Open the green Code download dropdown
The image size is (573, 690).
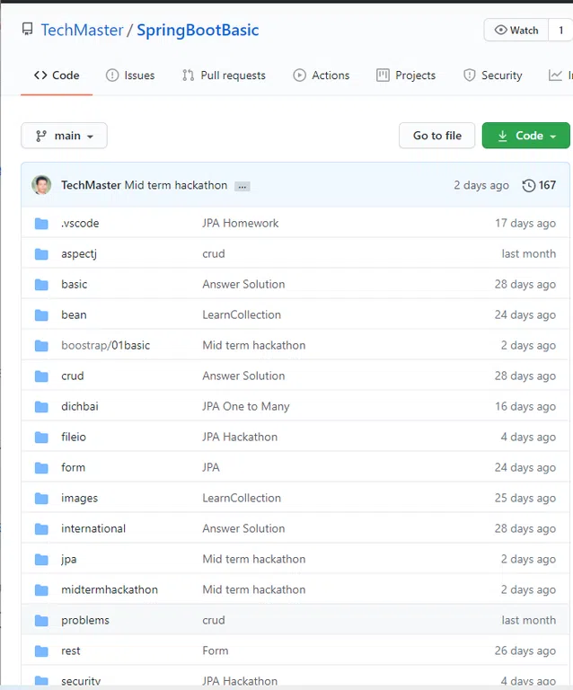click(526, 136)
